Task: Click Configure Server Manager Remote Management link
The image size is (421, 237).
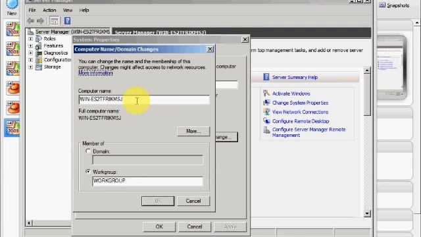Action: [309, 132]
